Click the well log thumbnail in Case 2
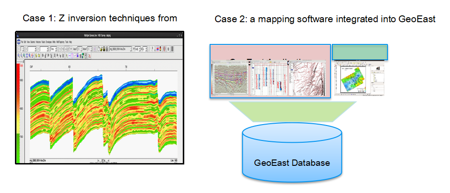 (x=268, y=77)
